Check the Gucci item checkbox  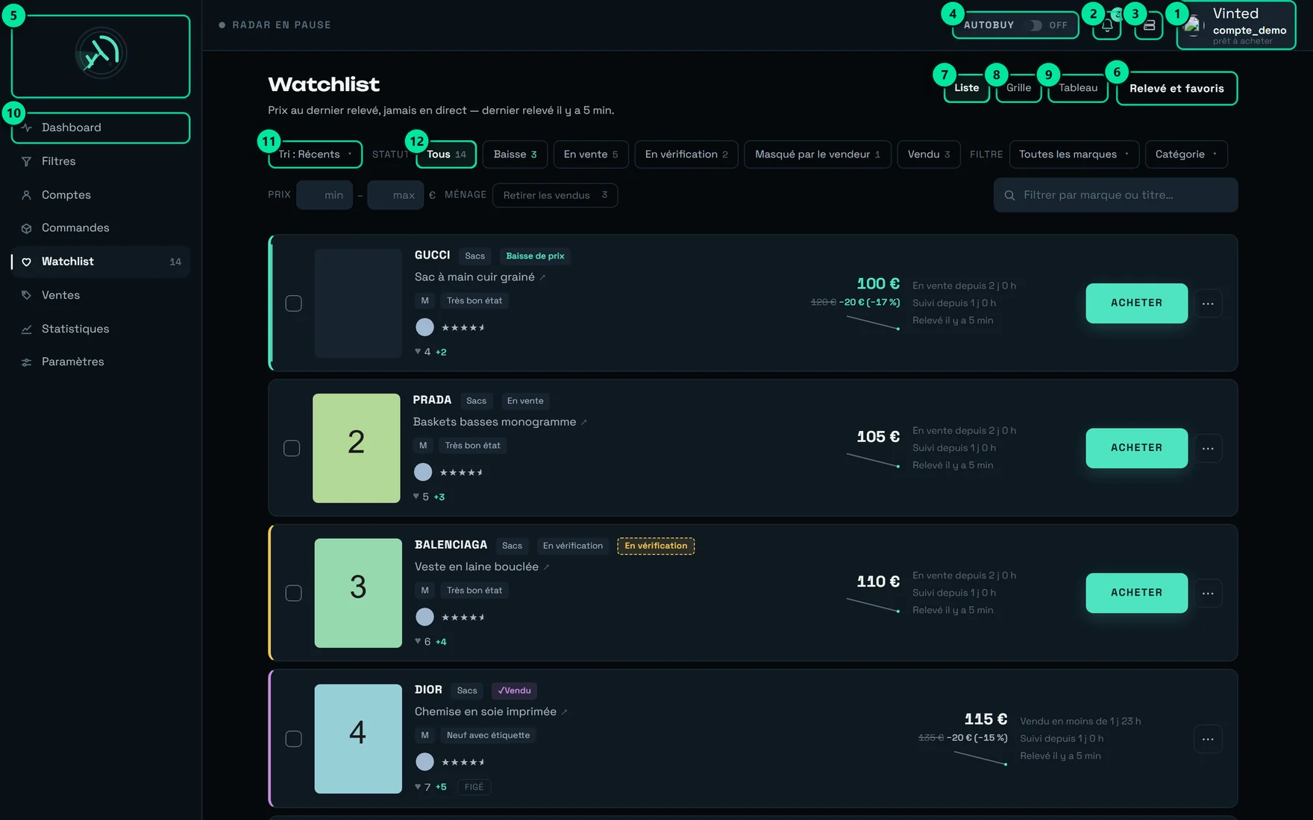point(294,303)
